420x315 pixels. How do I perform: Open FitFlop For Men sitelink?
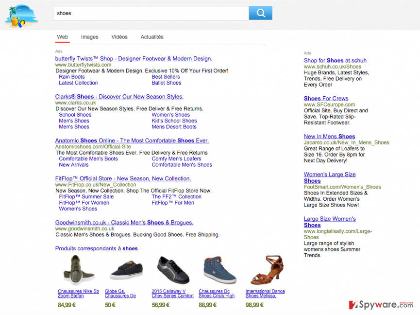(x=173, y=203)
